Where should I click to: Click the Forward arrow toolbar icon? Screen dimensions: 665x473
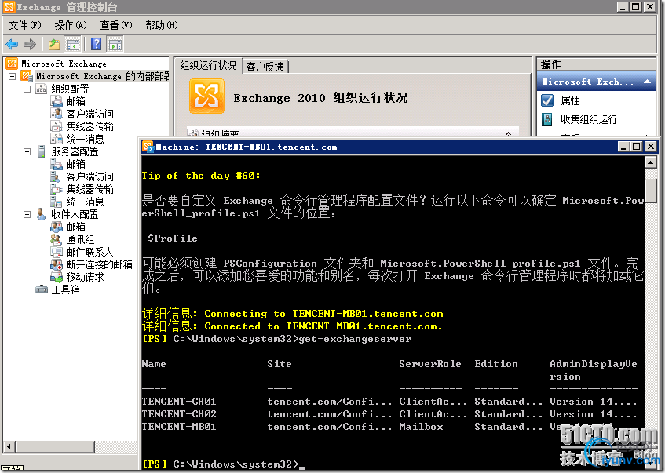30,44
